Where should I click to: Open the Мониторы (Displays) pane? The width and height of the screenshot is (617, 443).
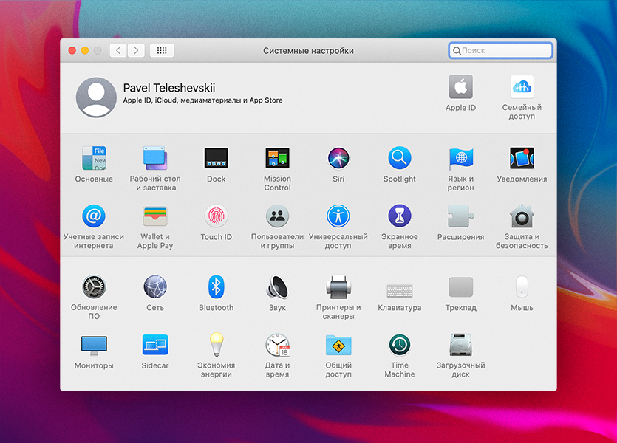click(x=94, y=346)
